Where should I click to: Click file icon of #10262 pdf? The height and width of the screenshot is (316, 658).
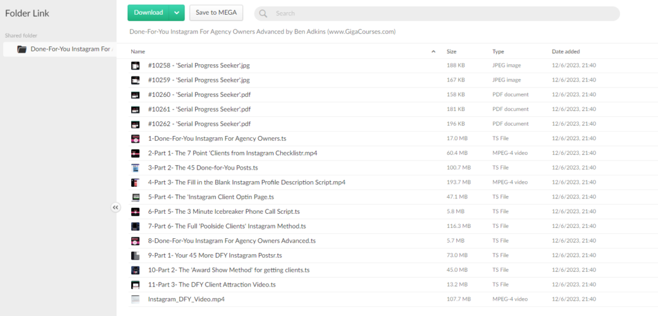(135, 124)
